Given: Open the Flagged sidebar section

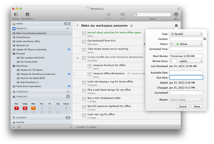Looking at the screenshot, I should tap(41, 118).
